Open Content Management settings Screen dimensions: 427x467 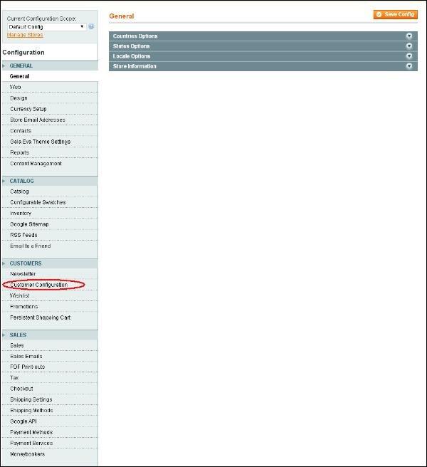point(36,164)
